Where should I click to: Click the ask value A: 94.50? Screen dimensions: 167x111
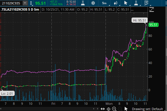click(x=71, y=4)
